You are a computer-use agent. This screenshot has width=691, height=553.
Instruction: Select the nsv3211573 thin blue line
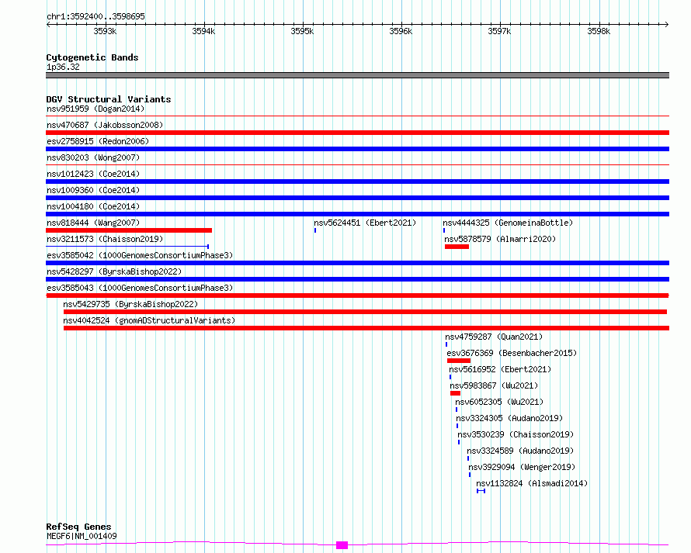pos(127,247)
